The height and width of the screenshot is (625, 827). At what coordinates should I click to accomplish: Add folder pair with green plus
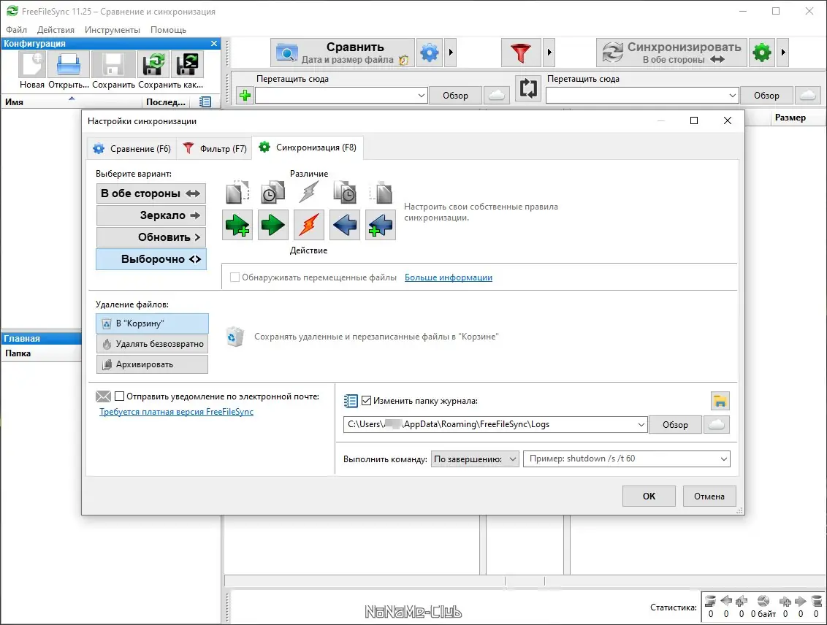pos(245,96)
